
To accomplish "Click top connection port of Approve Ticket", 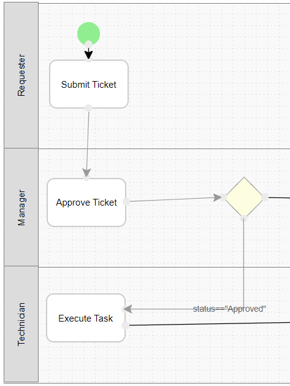I will coord(86,177).
